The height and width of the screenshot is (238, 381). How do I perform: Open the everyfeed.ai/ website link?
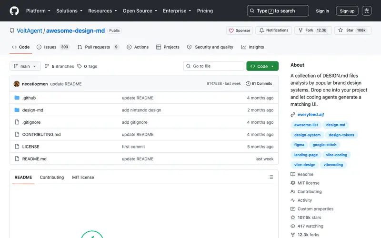(x=311, y=115)
